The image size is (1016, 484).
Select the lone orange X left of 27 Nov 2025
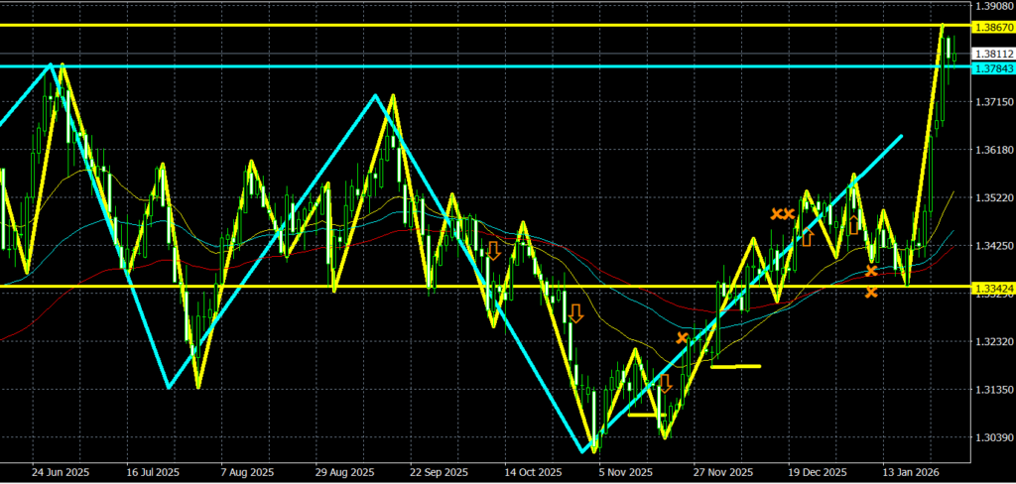tap(683, 339)
